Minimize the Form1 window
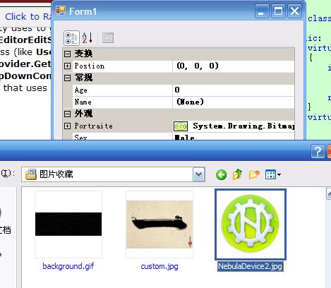Screen dimensions: 331x288 (262, 11)
